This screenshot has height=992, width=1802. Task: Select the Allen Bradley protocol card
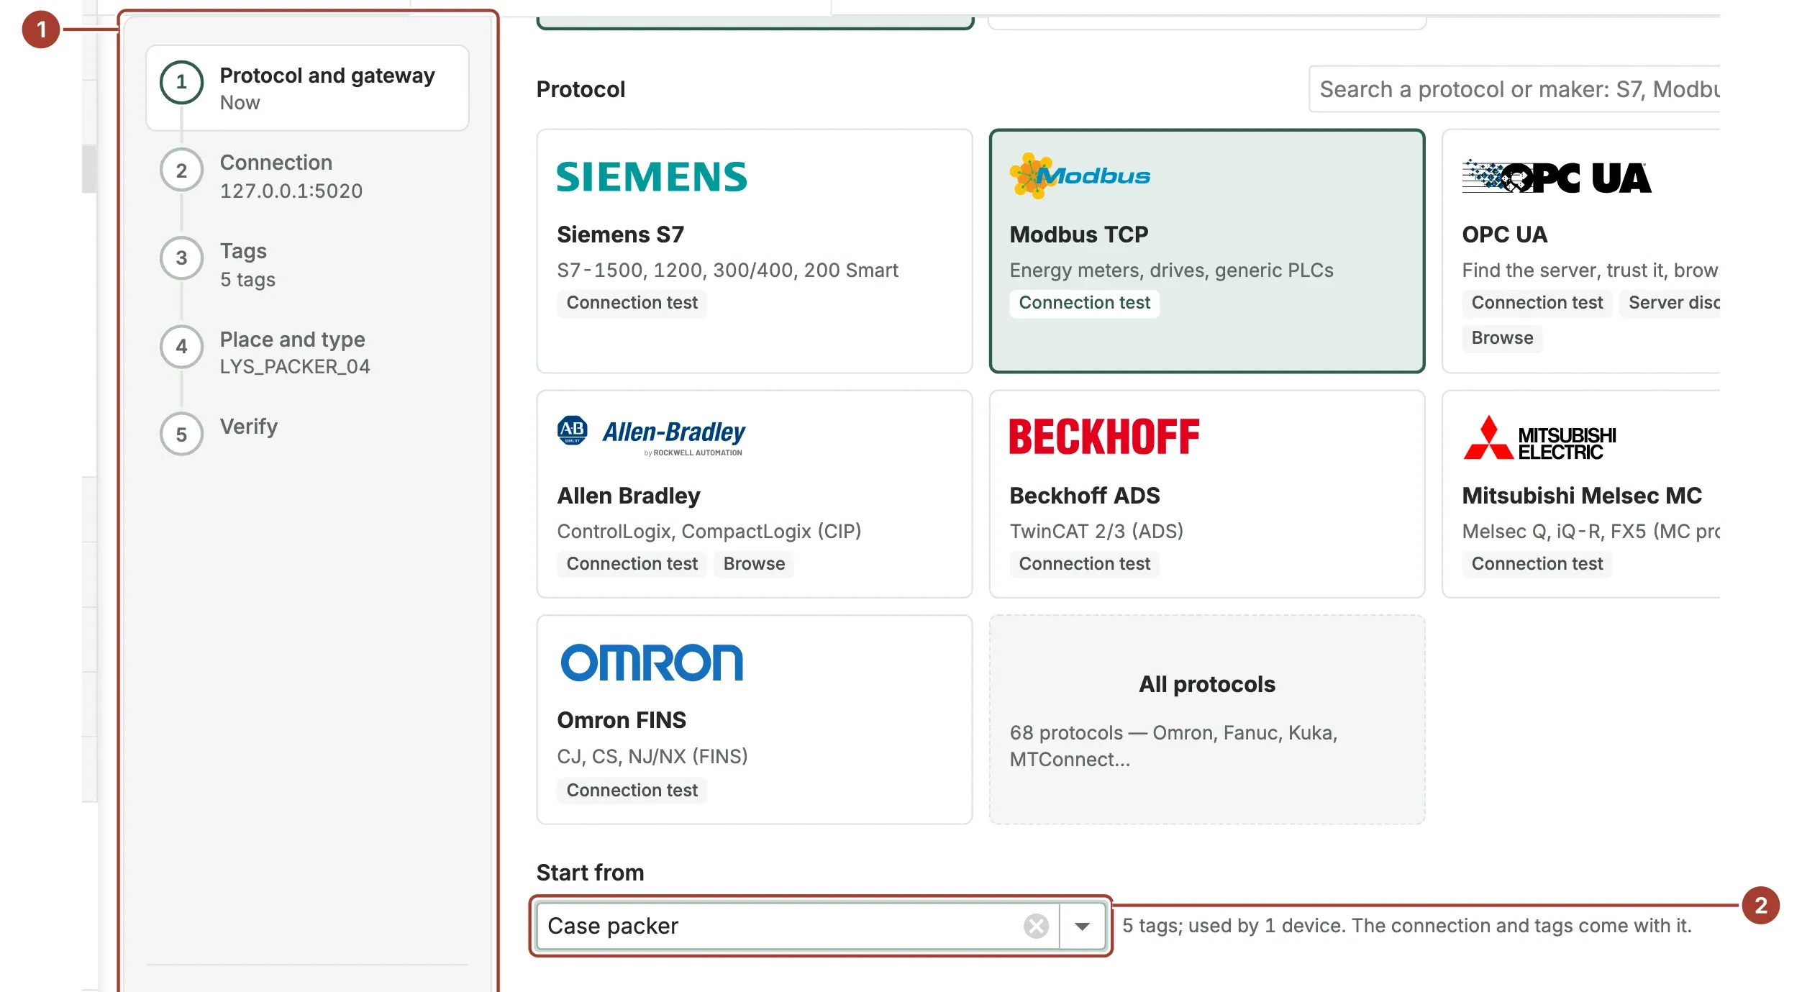[x=755, y=494]
